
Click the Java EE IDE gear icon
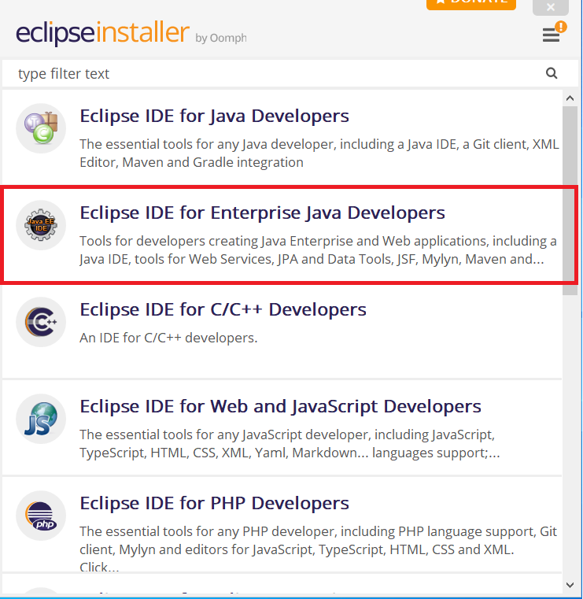[41, 225]
